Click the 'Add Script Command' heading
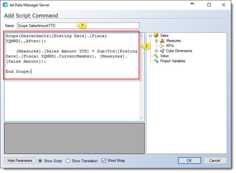Image resolution: width=236 pixels, height=173 pixels. (x=31, y=16)
